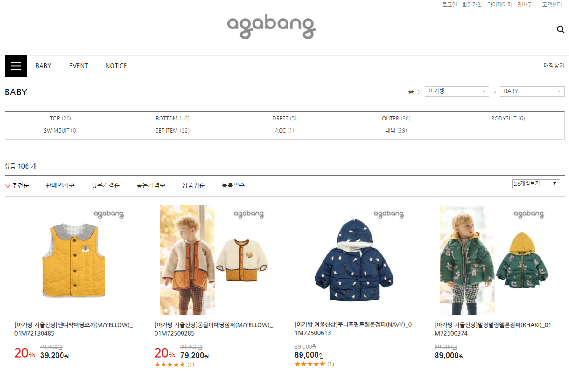
Task: Open the BABY navigation menu item
Action: point(43,66)
